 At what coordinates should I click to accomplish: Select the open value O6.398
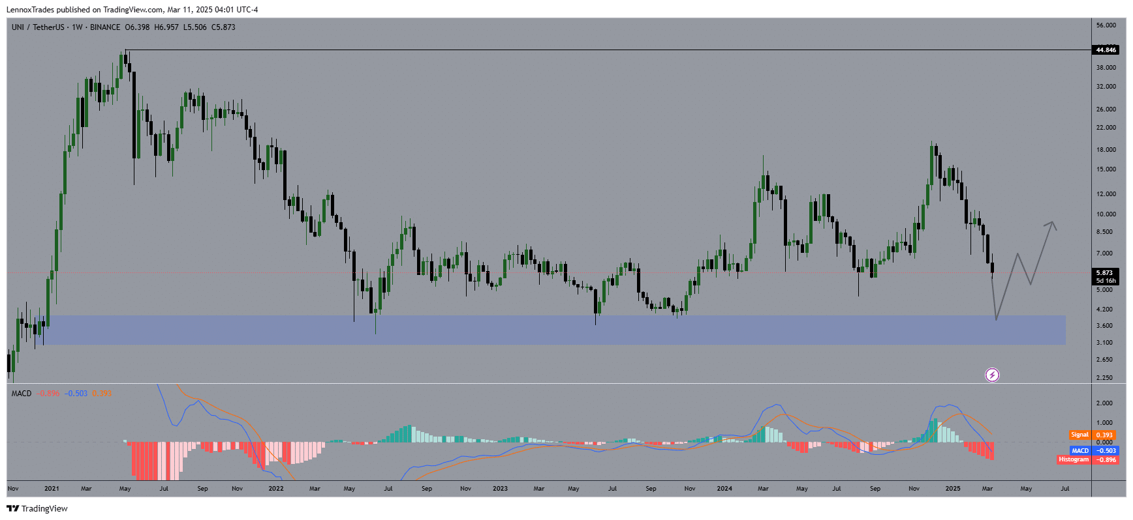pyautogui.click(x=137, y=27)
